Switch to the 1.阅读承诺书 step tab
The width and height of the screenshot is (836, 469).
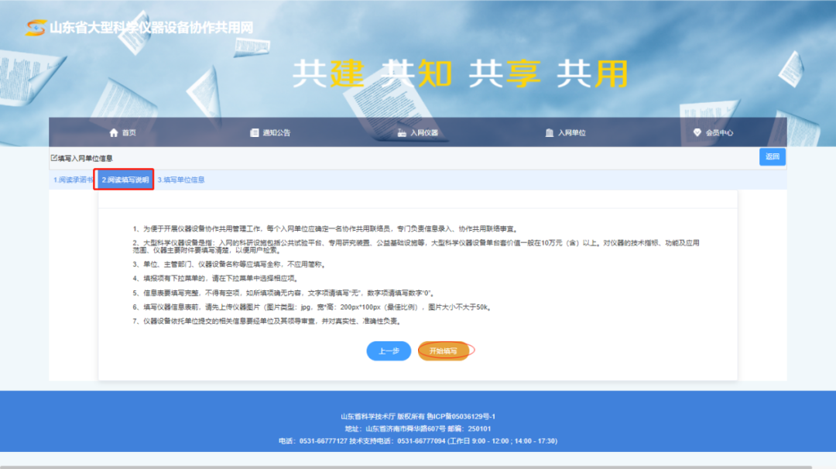(73, 180)
